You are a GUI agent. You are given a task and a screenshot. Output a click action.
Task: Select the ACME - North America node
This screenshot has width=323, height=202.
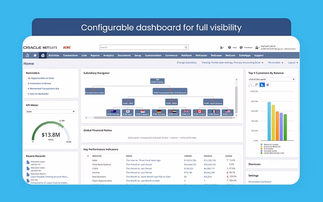(x=213, y=102)
